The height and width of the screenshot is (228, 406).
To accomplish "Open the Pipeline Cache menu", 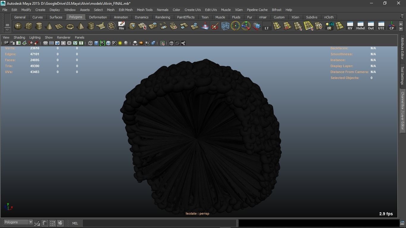I will [x=257, y=10].
